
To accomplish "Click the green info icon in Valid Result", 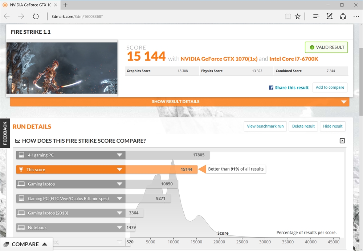I will (x=312, y=47).
